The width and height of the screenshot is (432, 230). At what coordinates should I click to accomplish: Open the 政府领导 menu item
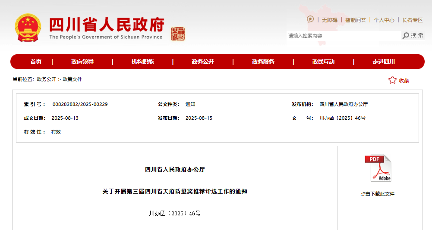point(82,62)
